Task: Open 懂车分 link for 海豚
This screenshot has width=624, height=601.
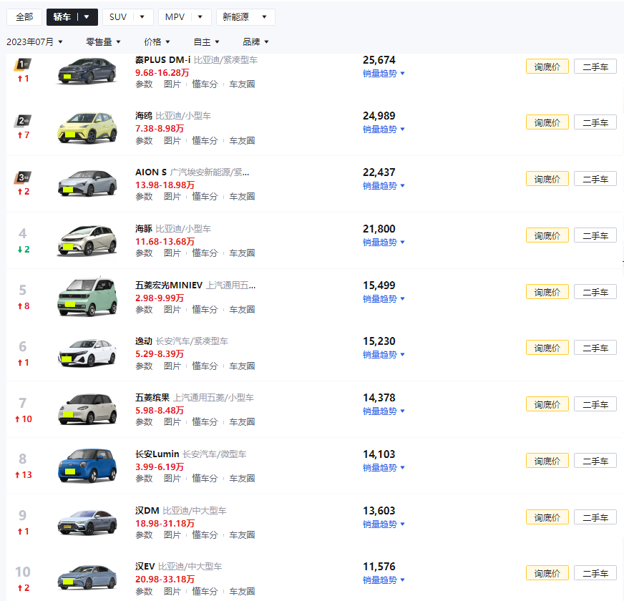Action: tap(205, 253)
